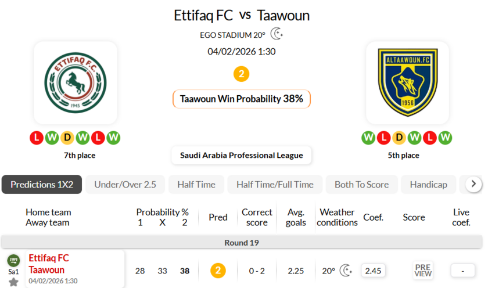Open the Half Time/Full Time tab
The height and width of the screenshot is (288, 488).
(275, 185)
